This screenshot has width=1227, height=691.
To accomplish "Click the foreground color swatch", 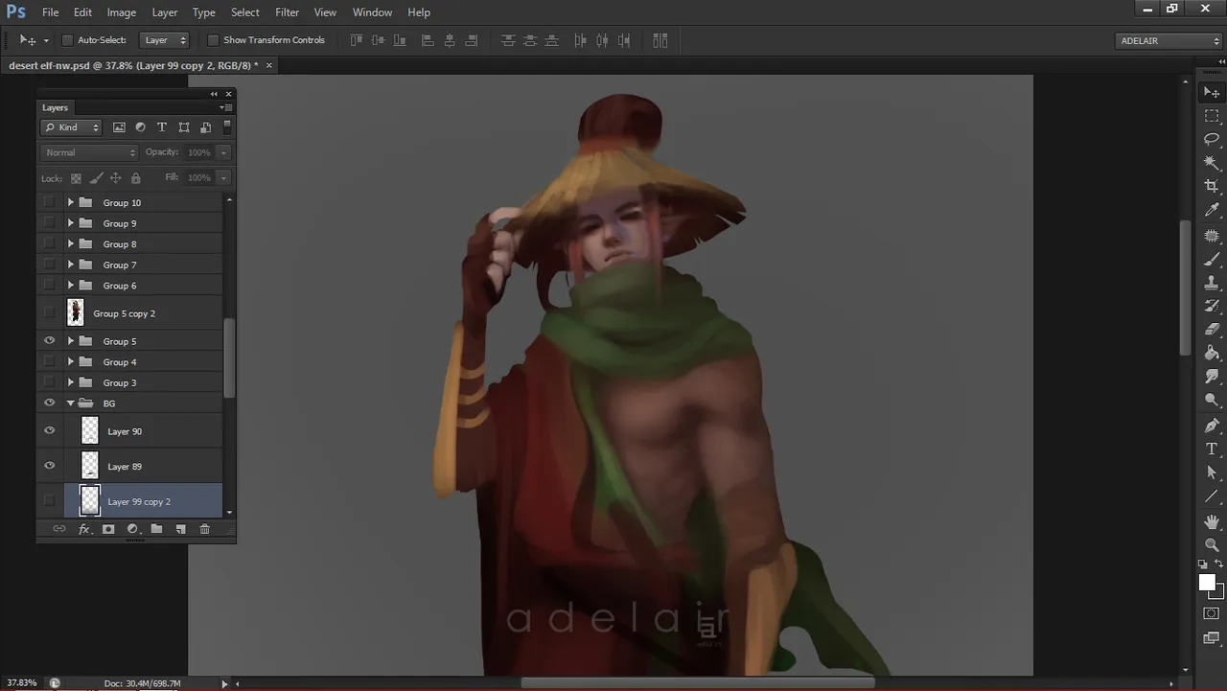I will (1207, 583).
